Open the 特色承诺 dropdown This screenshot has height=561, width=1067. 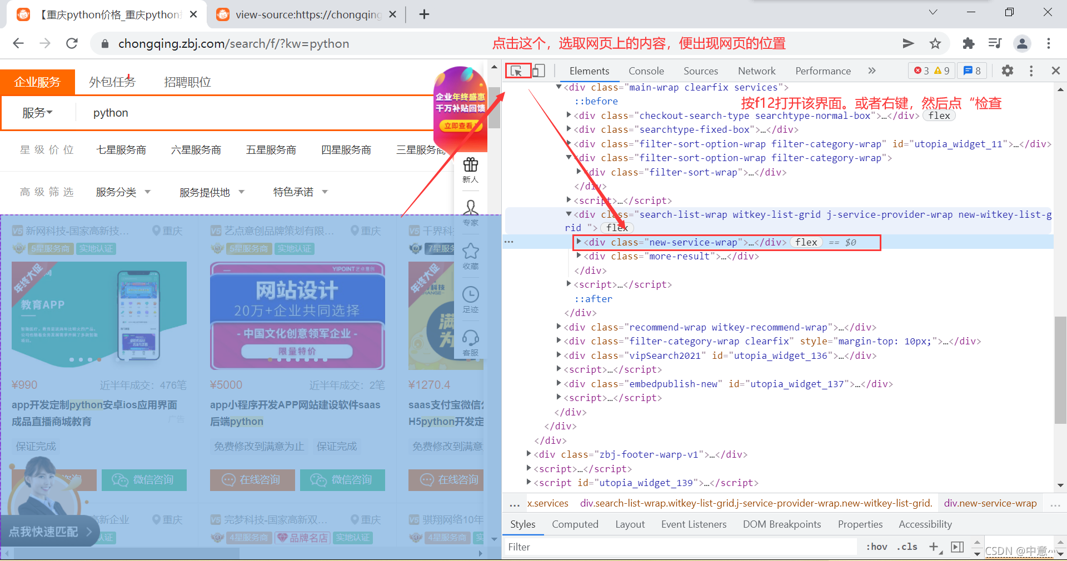point(300,192)
